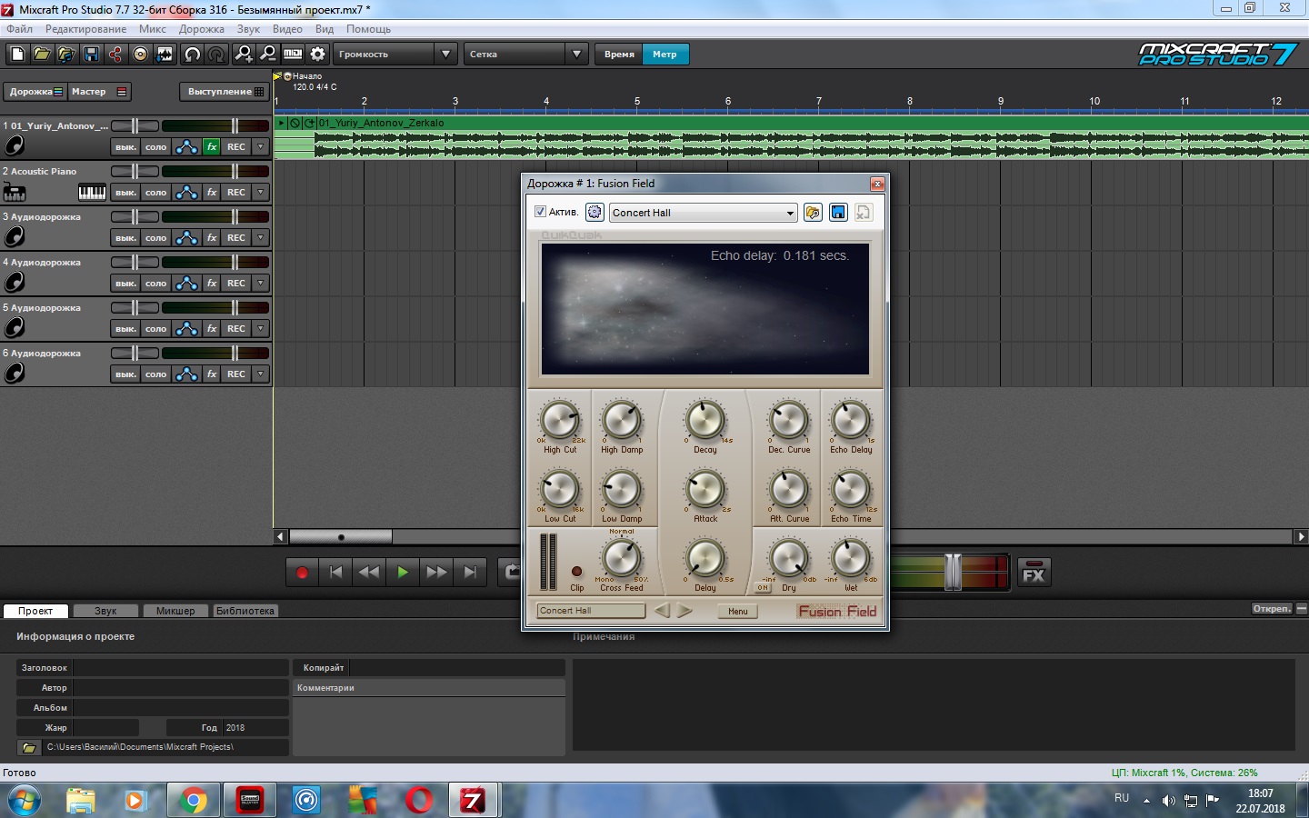Click the Decay knob in Fusion Field
This screenshot has height=818, width=1309.
point(705,420)
